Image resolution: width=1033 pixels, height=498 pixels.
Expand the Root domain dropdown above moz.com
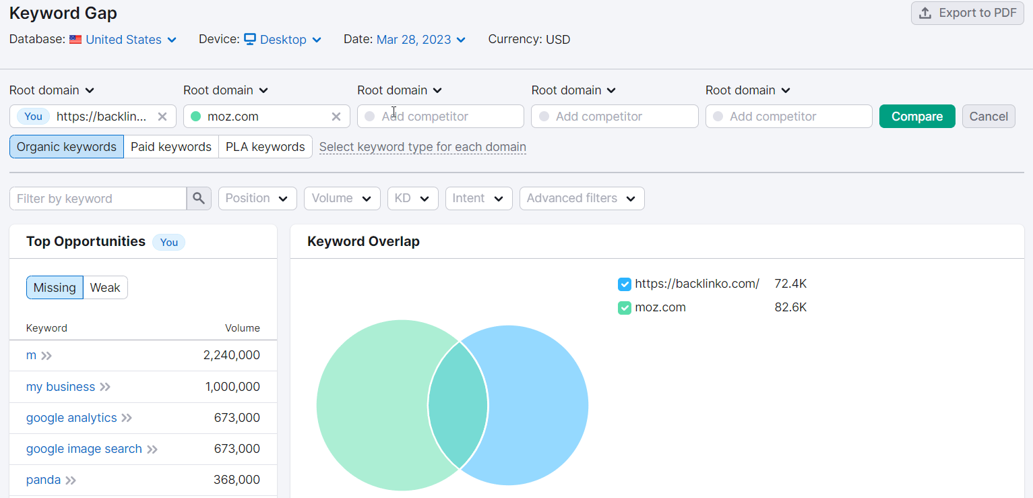pyautogui.click(x=226, y=90)
